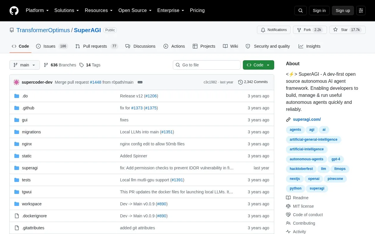This screenshot has height=234, width=375.
Task: Open the main branch selector
Action: pos(25,65)
